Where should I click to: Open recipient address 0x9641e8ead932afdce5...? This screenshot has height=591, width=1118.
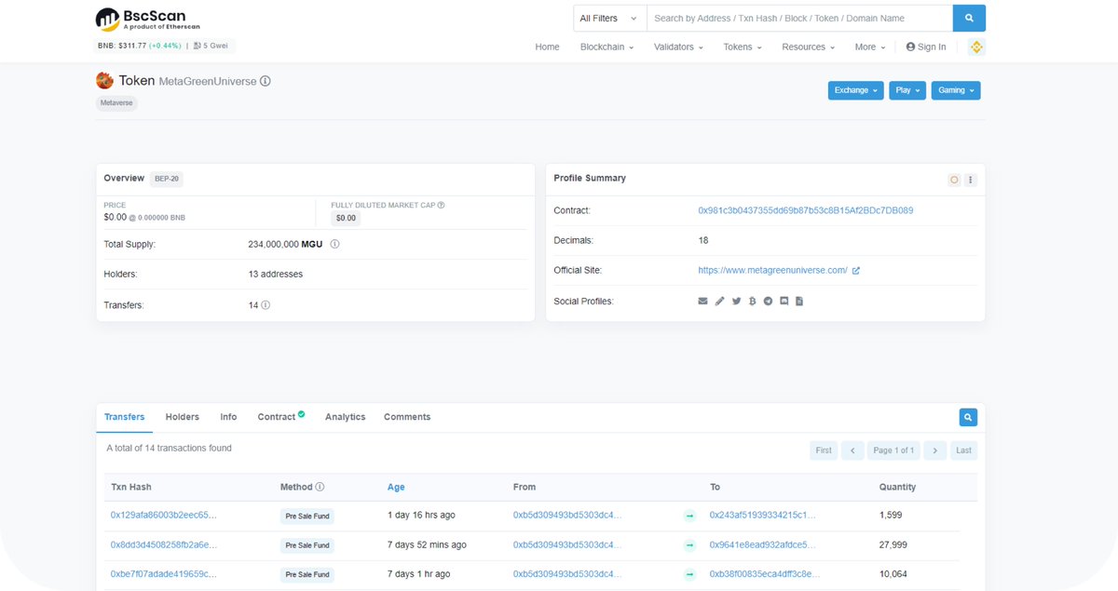pyautogui.click(x=763, y=544)
